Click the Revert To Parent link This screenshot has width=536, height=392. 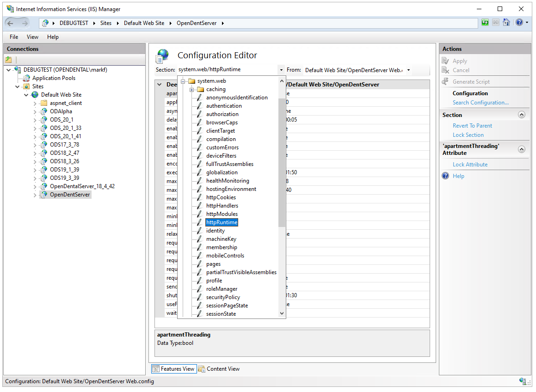point(472,126)
